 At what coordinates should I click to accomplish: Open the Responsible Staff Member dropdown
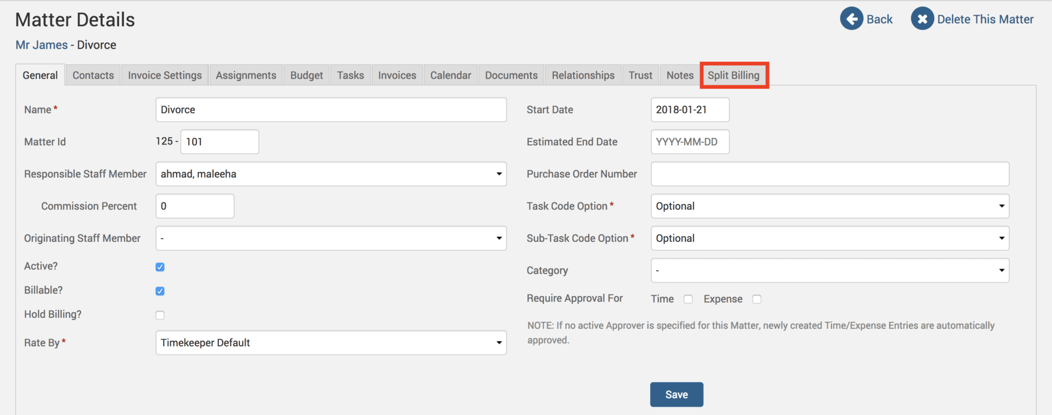(x=331, y=174)
